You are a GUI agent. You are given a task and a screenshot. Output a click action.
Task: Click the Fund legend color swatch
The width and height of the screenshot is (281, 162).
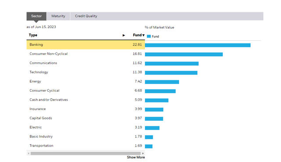tap(149, 36)
